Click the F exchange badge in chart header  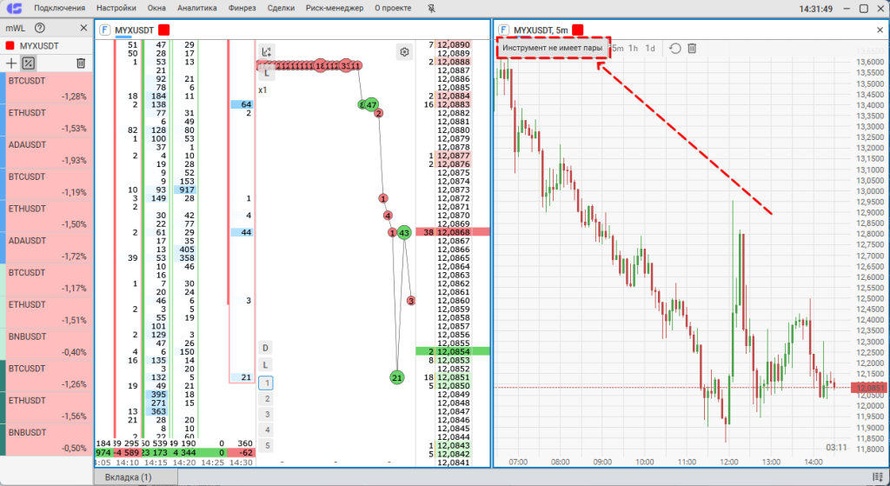coord(503,30)
